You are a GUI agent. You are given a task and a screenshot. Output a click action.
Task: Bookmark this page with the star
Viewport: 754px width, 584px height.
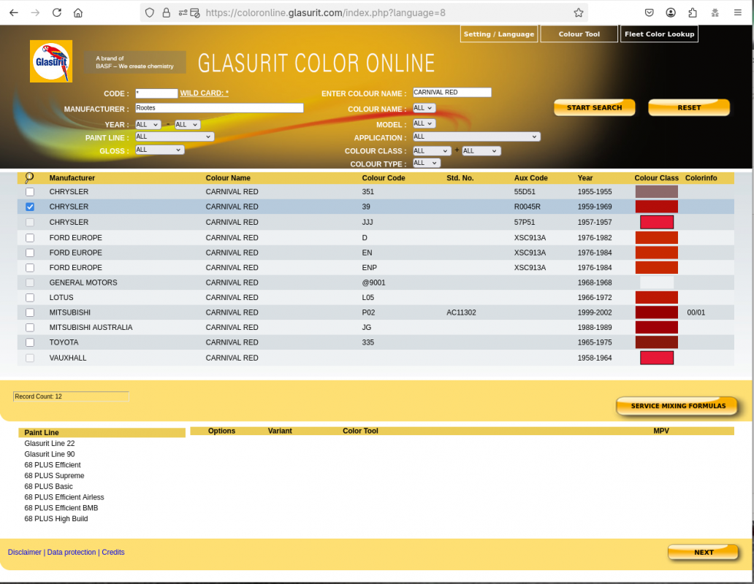(579, 13)
